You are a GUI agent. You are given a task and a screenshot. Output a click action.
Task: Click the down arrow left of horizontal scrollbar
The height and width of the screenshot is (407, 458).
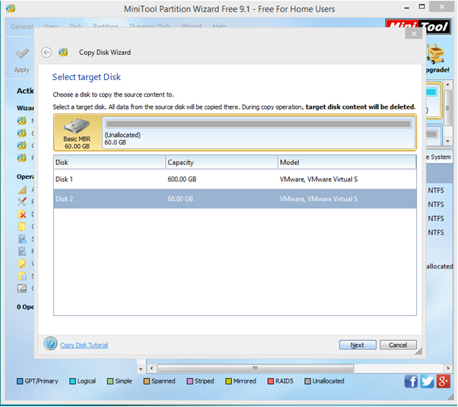pos(141,369)
